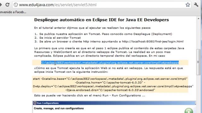The width and height of the screenshot is (202, 113).
Task: Click the Run Configurations title icon
Action: tap(35, 103)
